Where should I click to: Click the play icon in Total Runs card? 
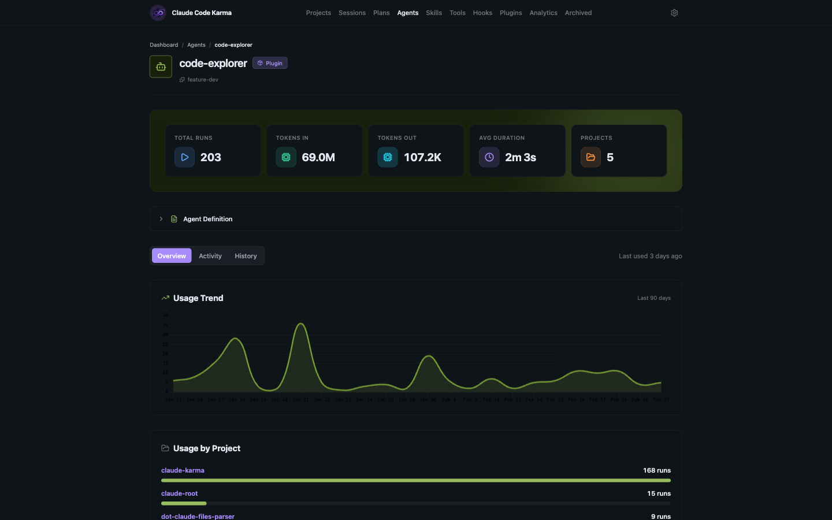point(184,157)
